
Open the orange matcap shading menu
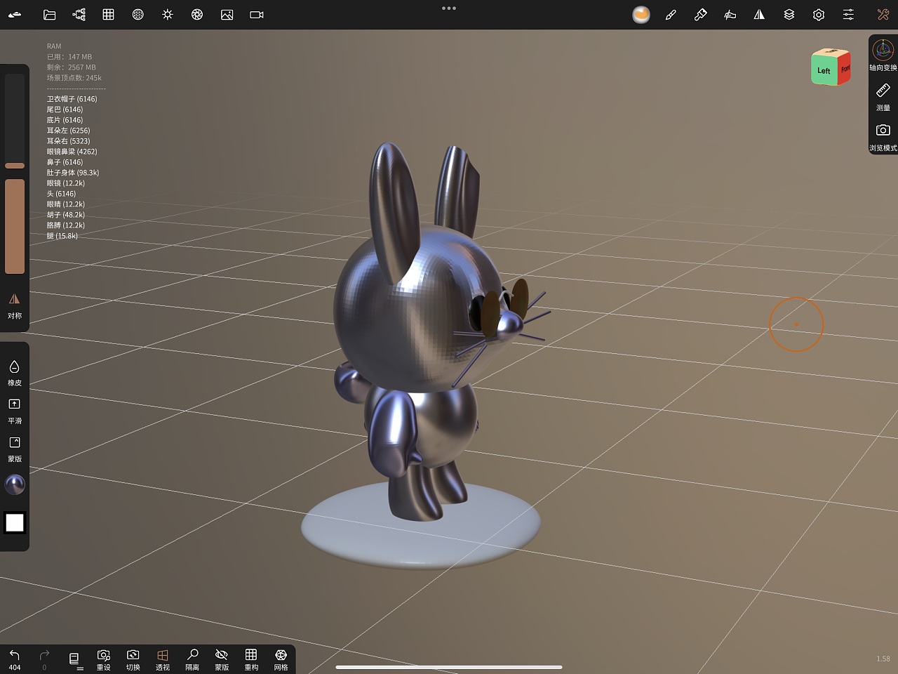641,15
